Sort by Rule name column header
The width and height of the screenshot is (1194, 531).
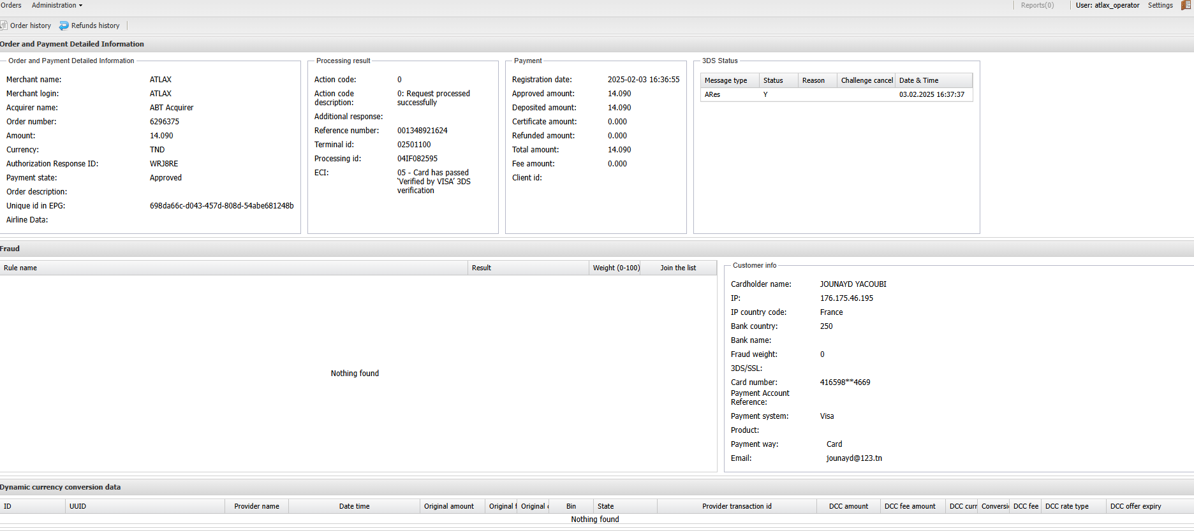pos(20,268)
